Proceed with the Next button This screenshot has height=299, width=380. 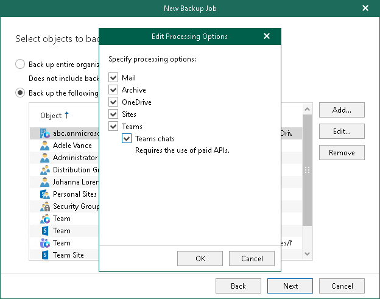[290, 286]
